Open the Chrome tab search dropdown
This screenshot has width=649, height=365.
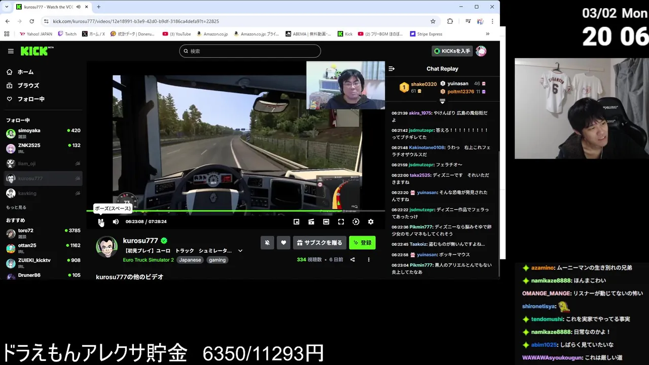click(7, 7)
